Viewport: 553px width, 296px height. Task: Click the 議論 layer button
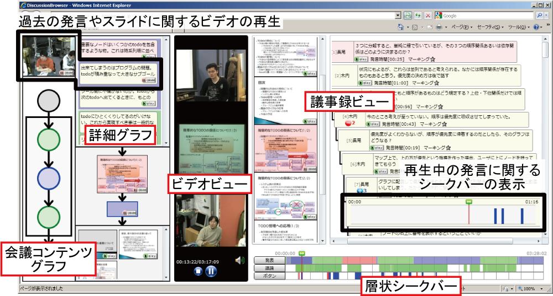pyautogui.click(x=269, y=268)
